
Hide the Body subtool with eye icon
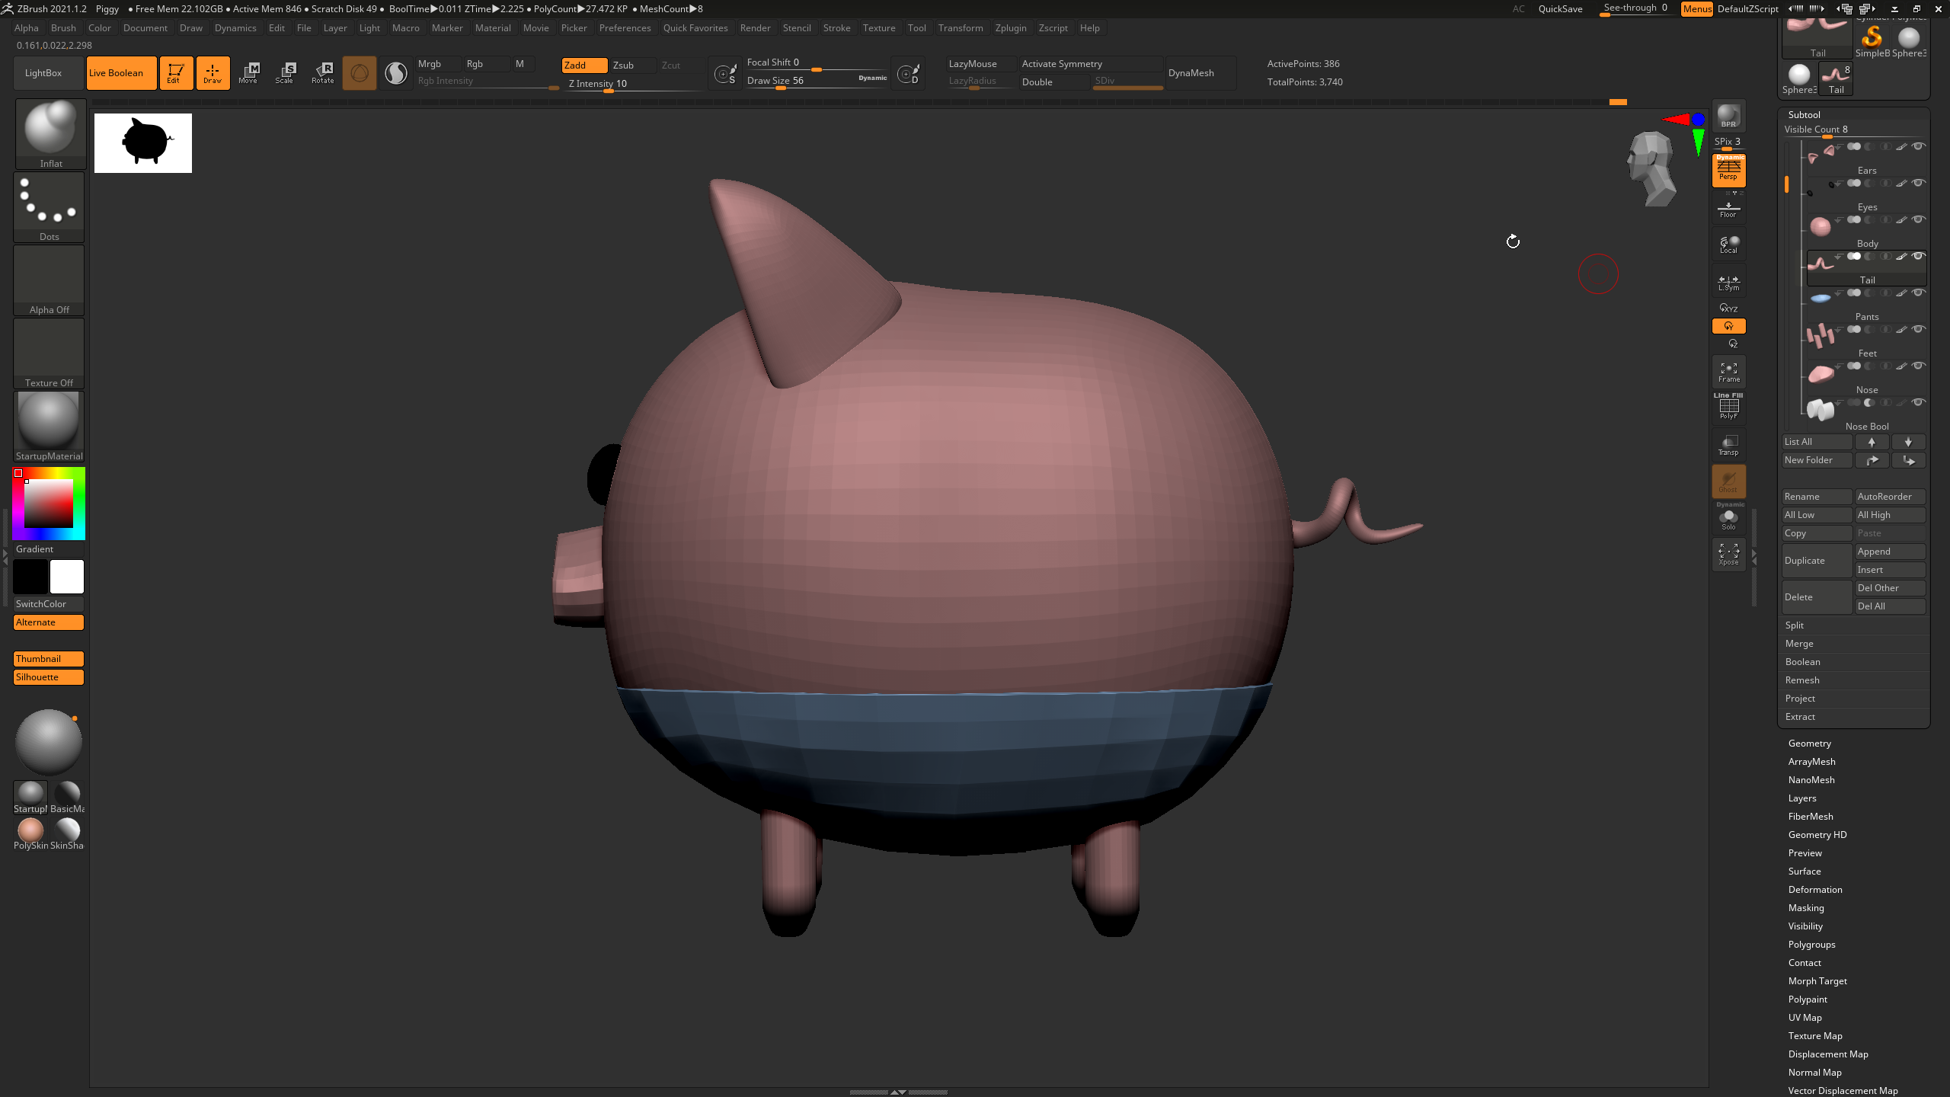point(1919,219)
